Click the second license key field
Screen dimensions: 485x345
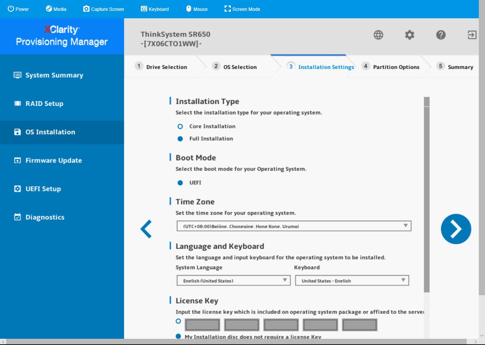click(x=242, y=325)
